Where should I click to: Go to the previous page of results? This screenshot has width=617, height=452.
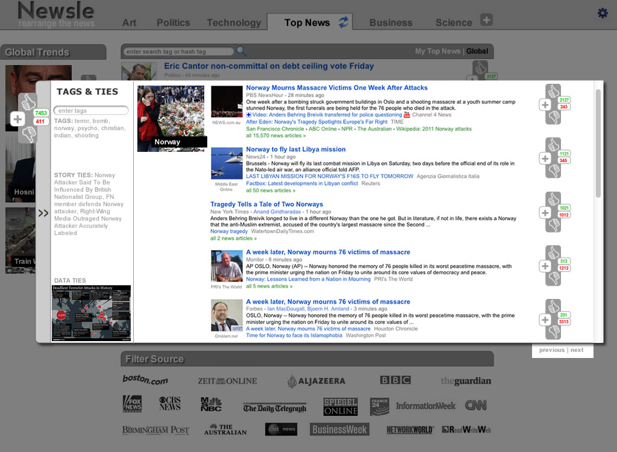click(552, 350)
